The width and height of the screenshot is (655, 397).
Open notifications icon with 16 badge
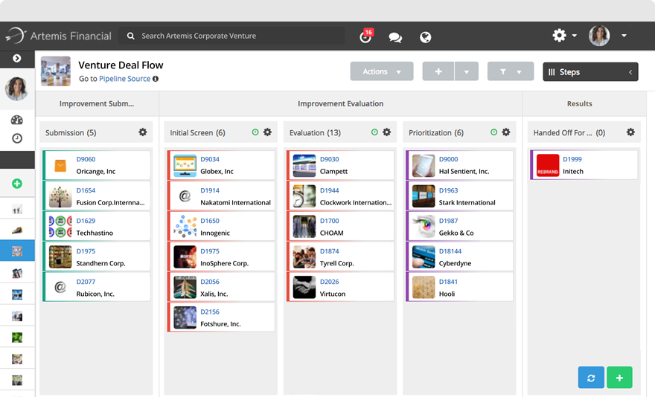tap(366, 36)
